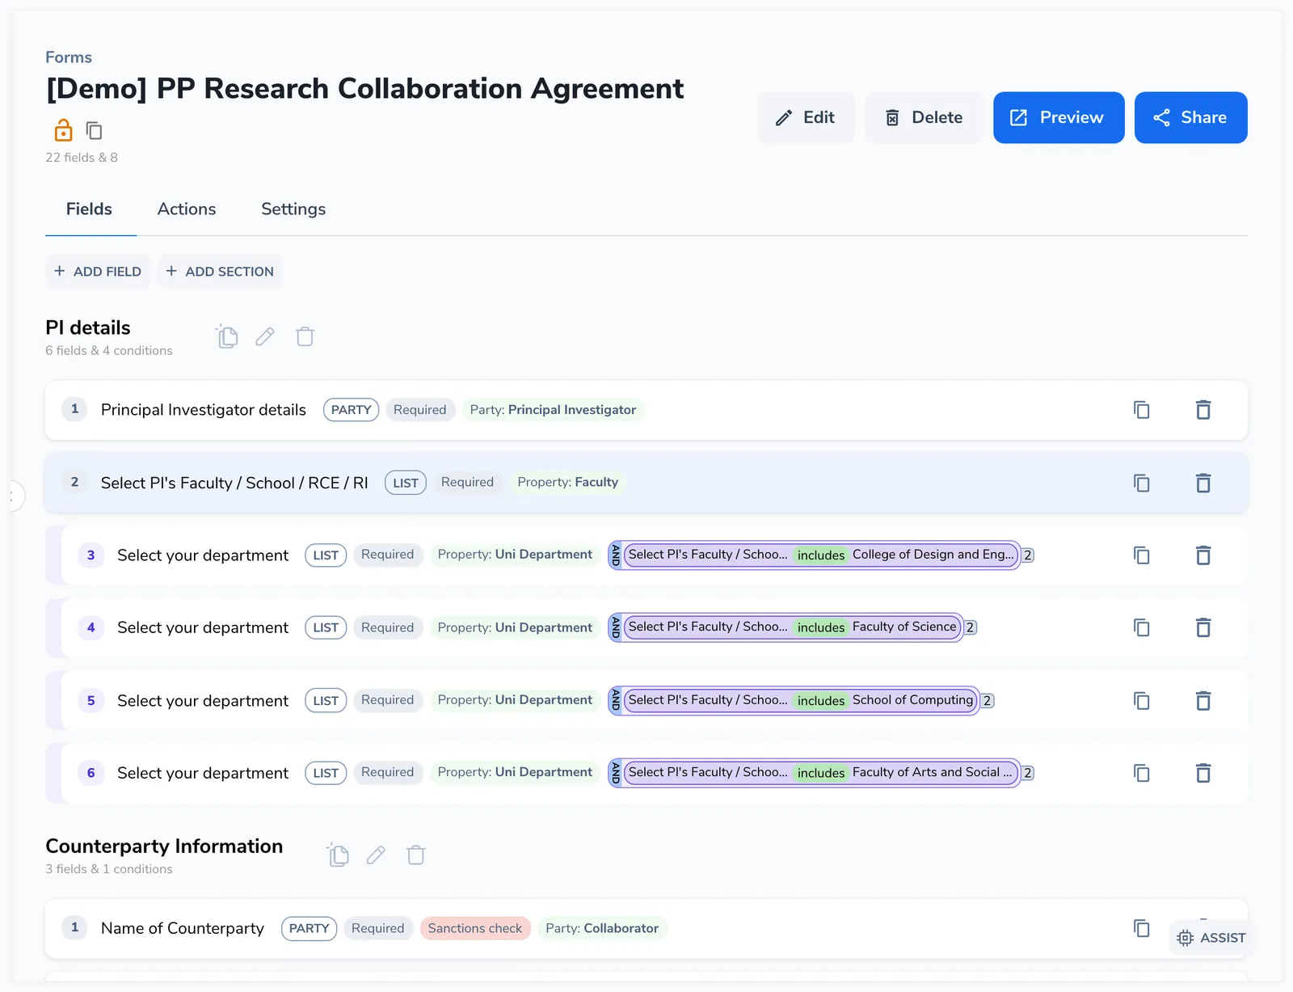Open the ASSIST helper

click(1211, 938)
